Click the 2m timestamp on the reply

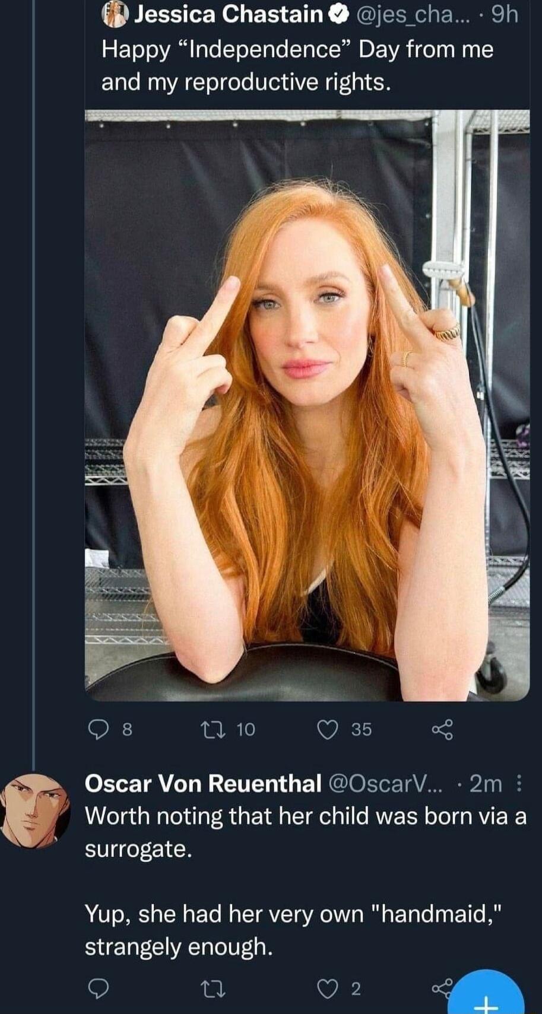point(485,784)
